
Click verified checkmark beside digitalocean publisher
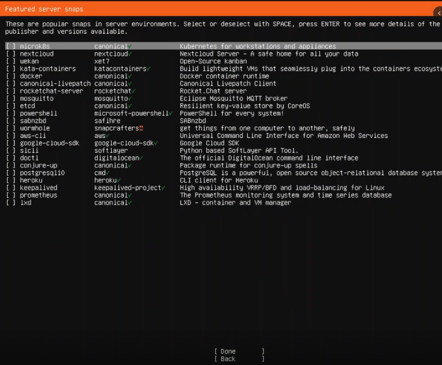pyautogui.click(x=141, y=158)
